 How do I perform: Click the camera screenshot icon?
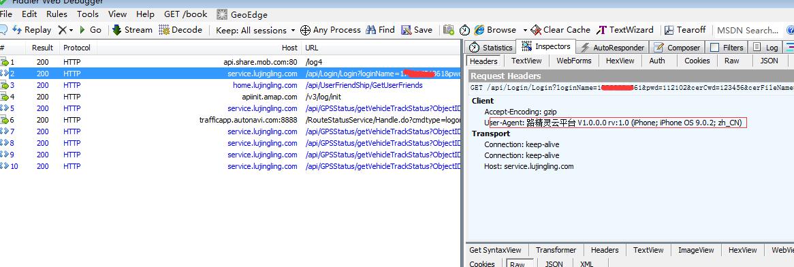tap(448, 30)
